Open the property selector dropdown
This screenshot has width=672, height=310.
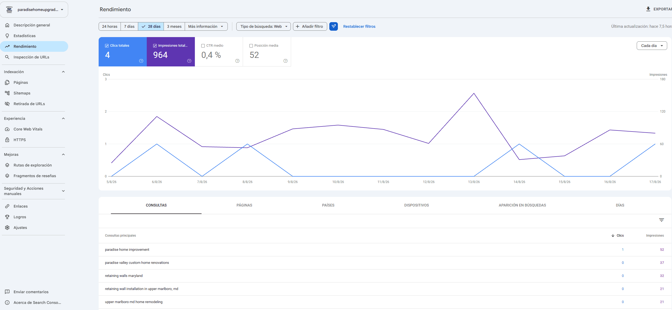(x=34, y=10)
